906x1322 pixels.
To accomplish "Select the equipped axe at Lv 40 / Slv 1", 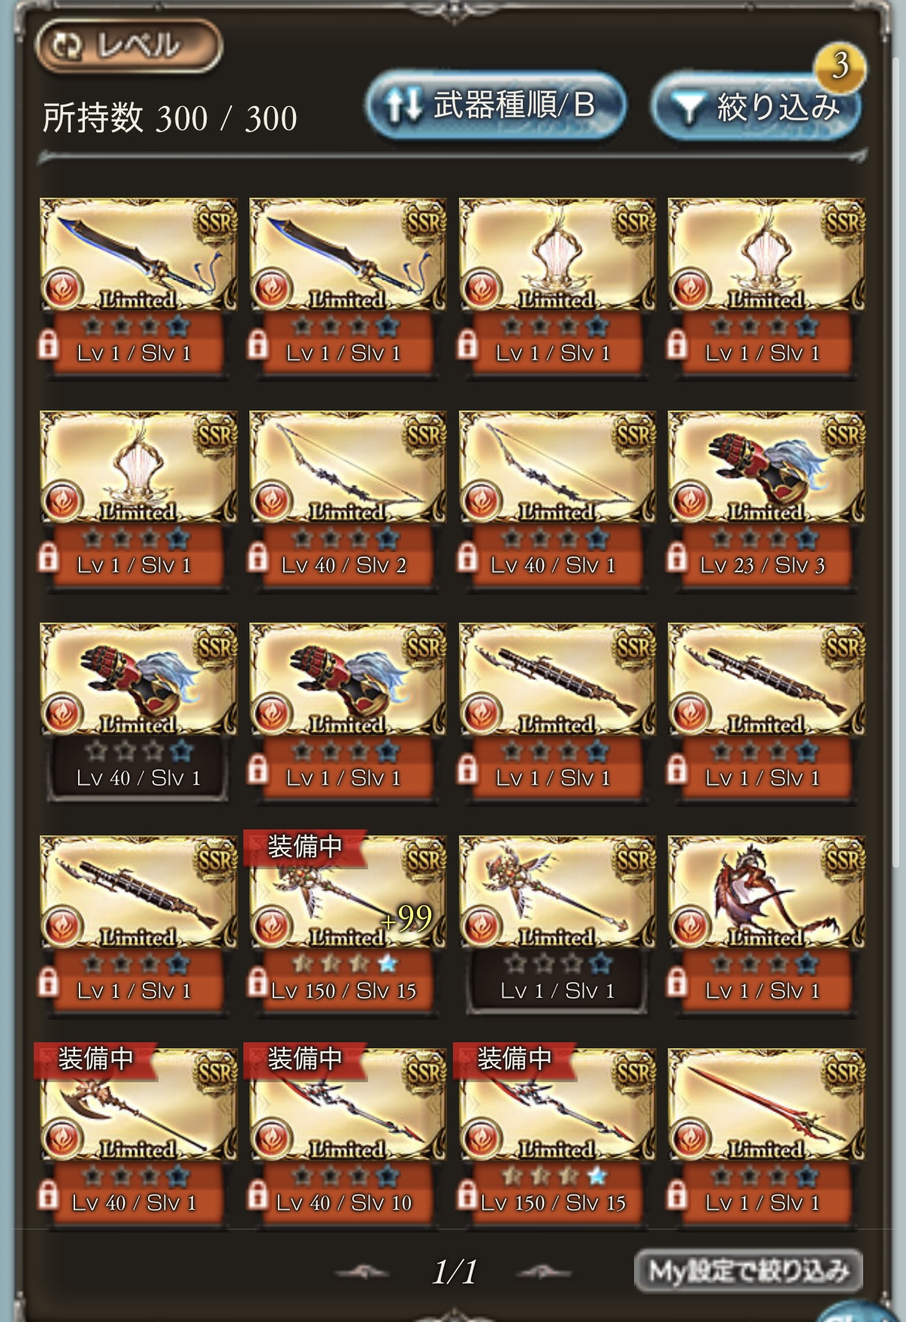I will 138,1136.
